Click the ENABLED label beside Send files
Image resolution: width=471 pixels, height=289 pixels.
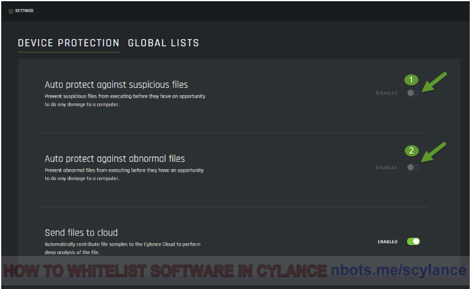pyautogui.click(x=388, y=241)
